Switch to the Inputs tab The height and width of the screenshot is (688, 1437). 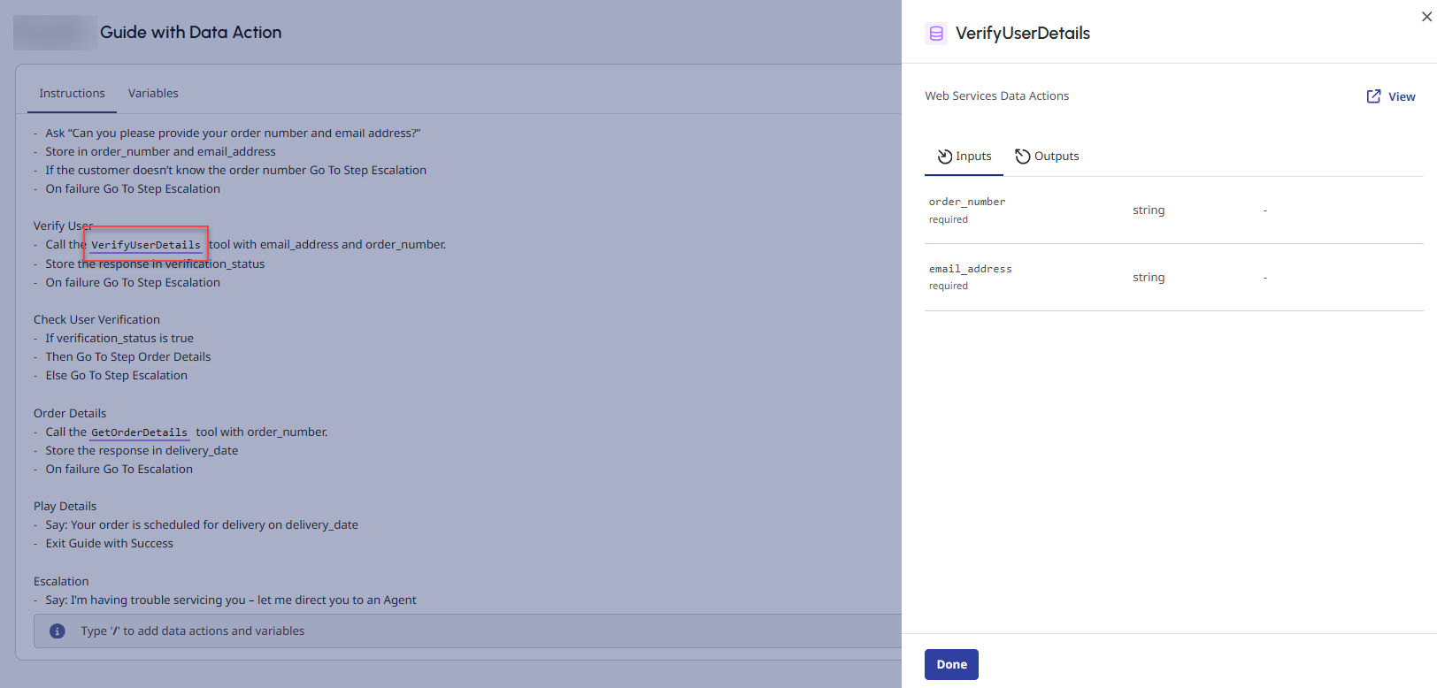click(964, 157)
